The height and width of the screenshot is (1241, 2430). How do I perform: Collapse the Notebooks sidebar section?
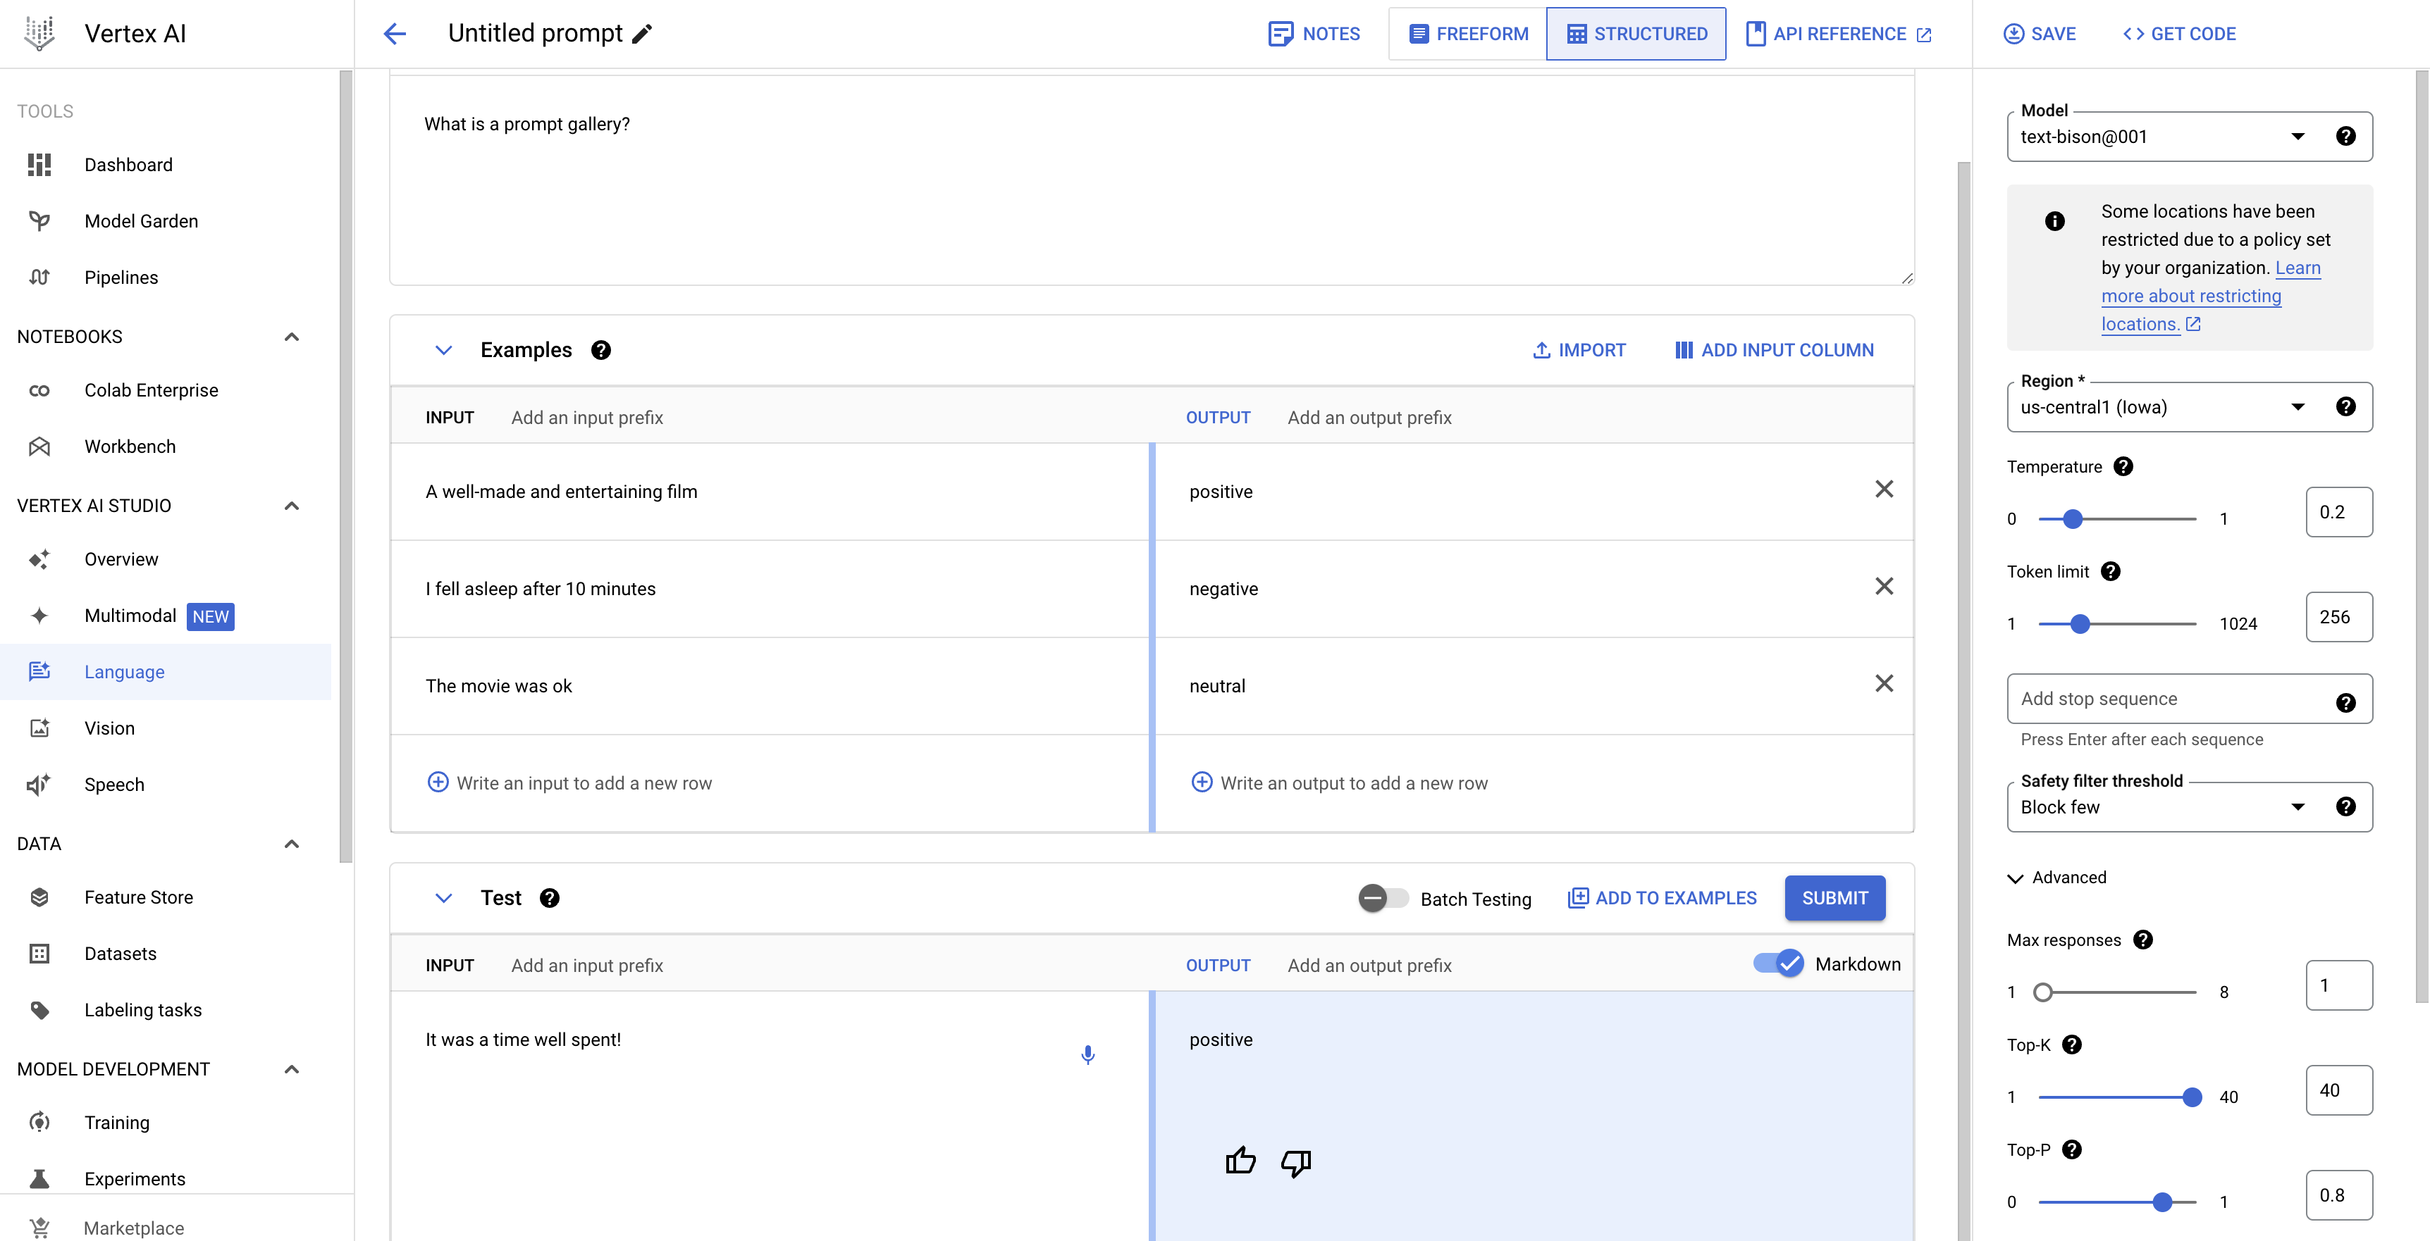click(292, 337)
